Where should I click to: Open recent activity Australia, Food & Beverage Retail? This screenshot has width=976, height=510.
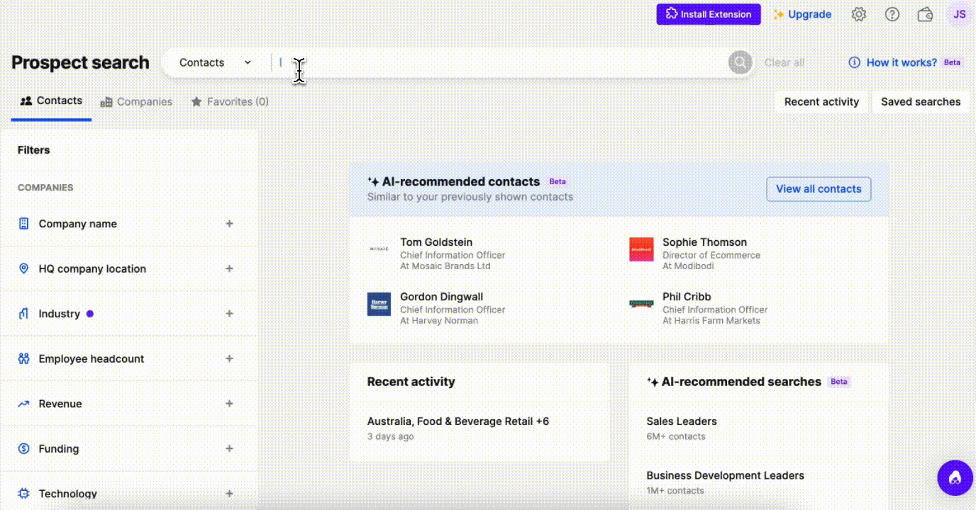pos(458,421)
